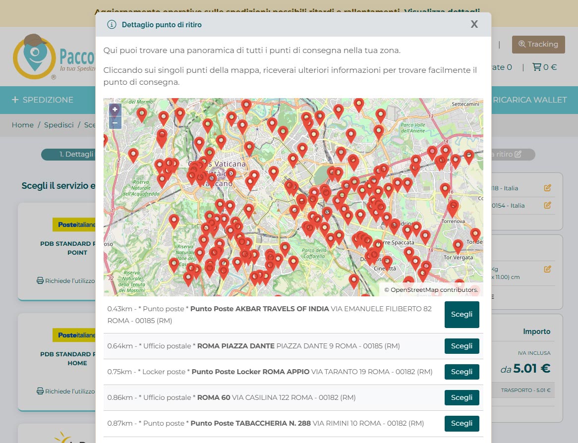The height and width of the screenshot is (443, 578).
Task: Select the map pin directly above Tor Vergata label
Action: point(458,246)
